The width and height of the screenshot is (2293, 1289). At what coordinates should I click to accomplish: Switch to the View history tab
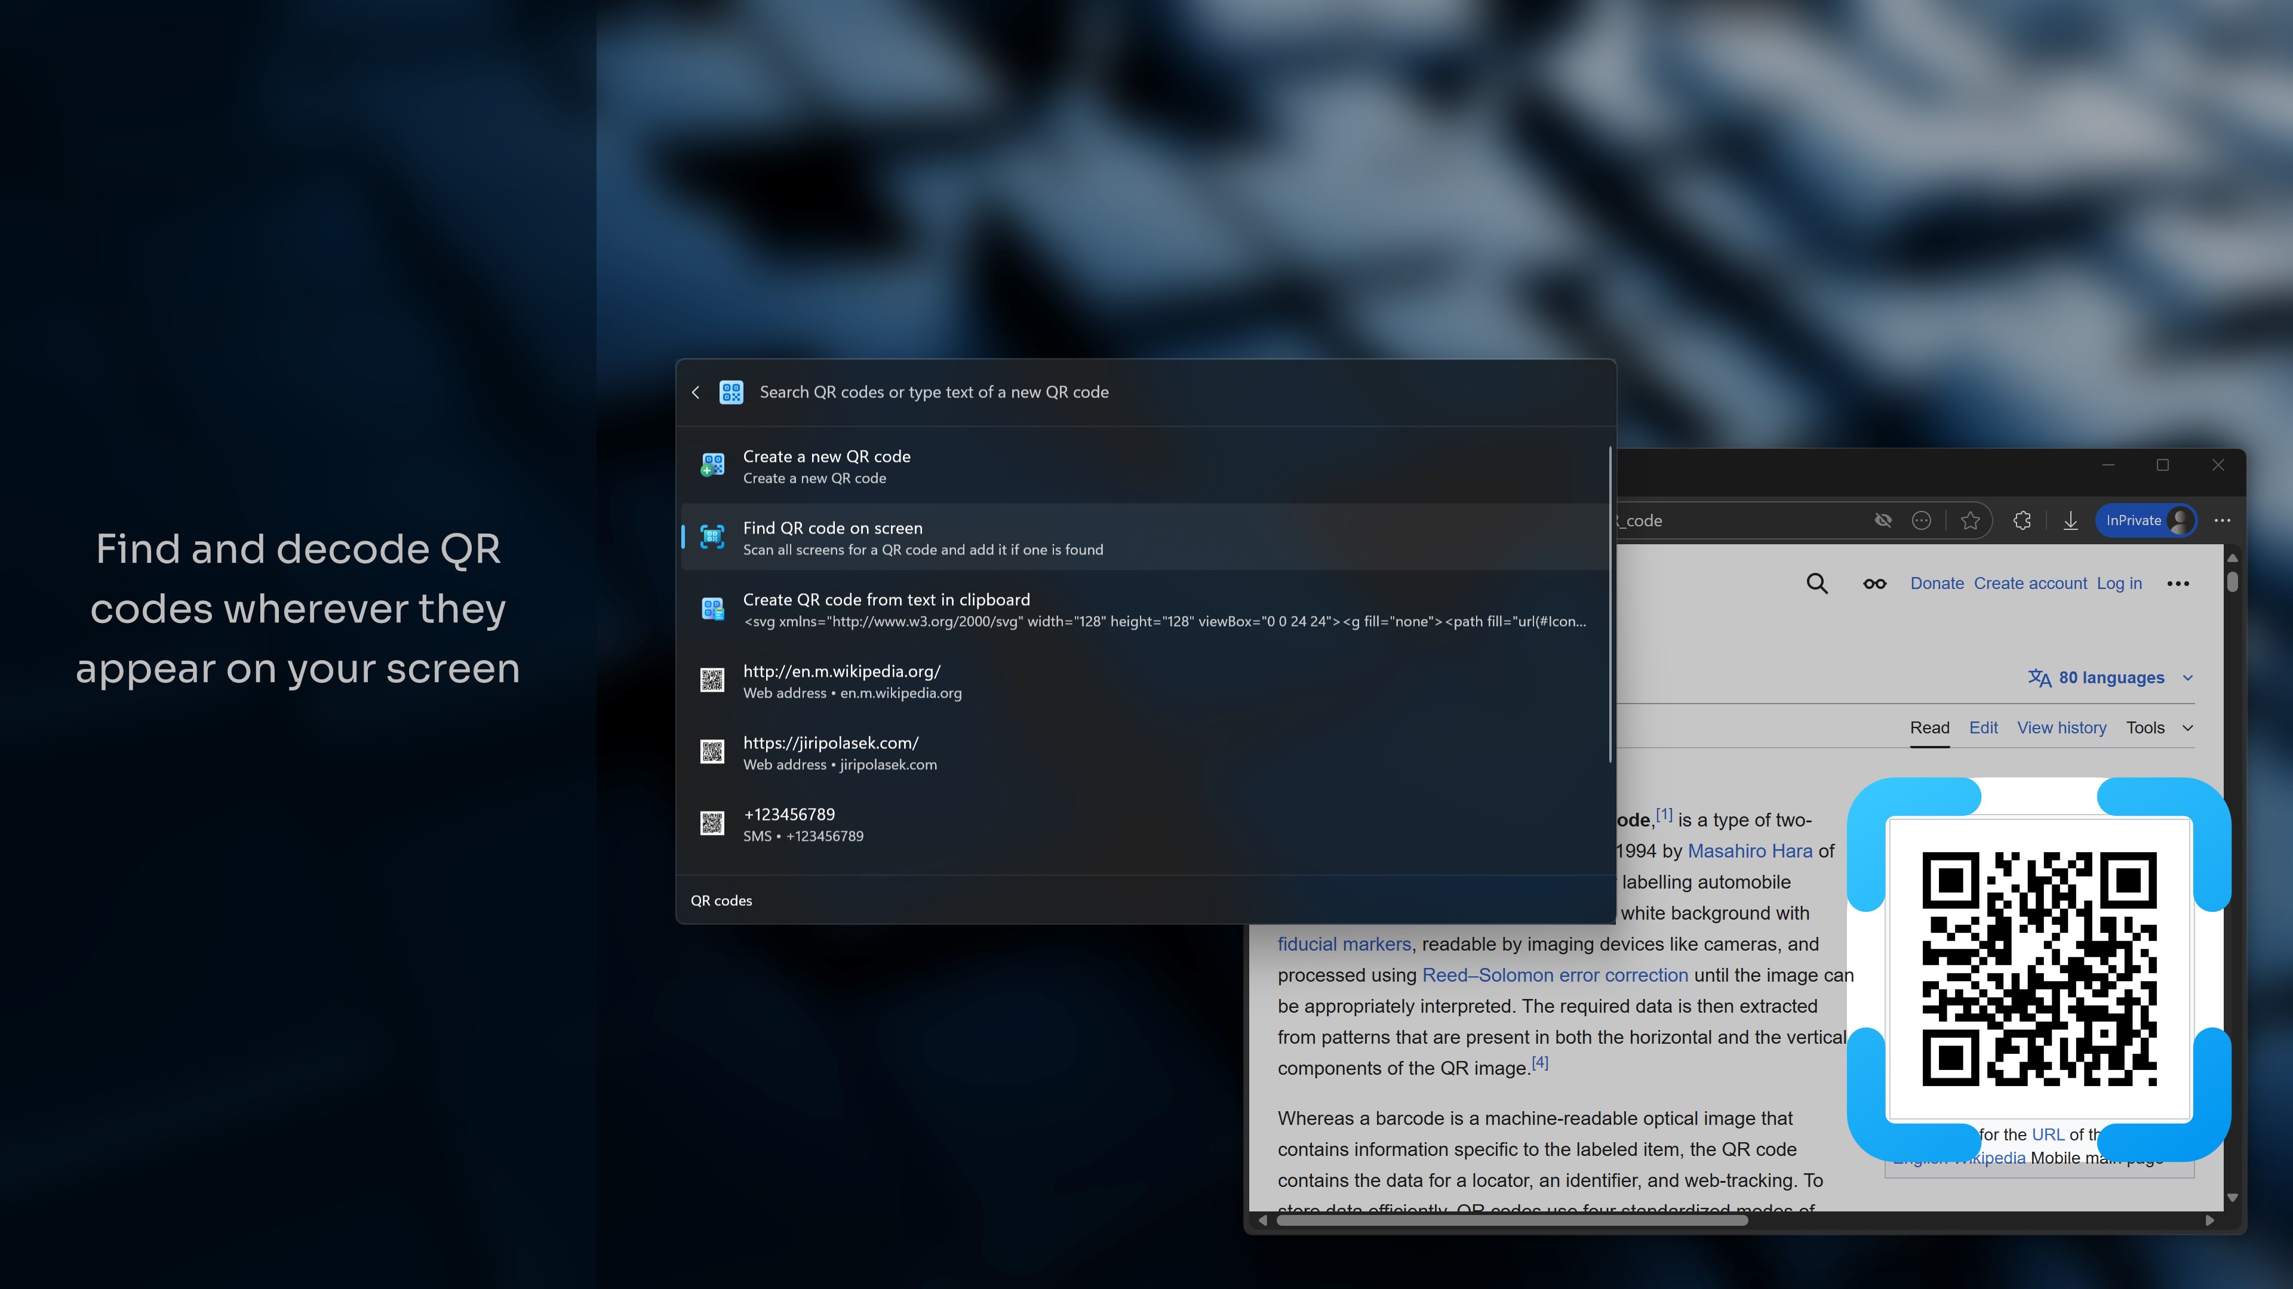[x=2061, y=727]
